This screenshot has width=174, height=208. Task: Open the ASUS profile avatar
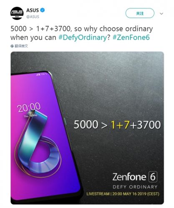[17, 13]
